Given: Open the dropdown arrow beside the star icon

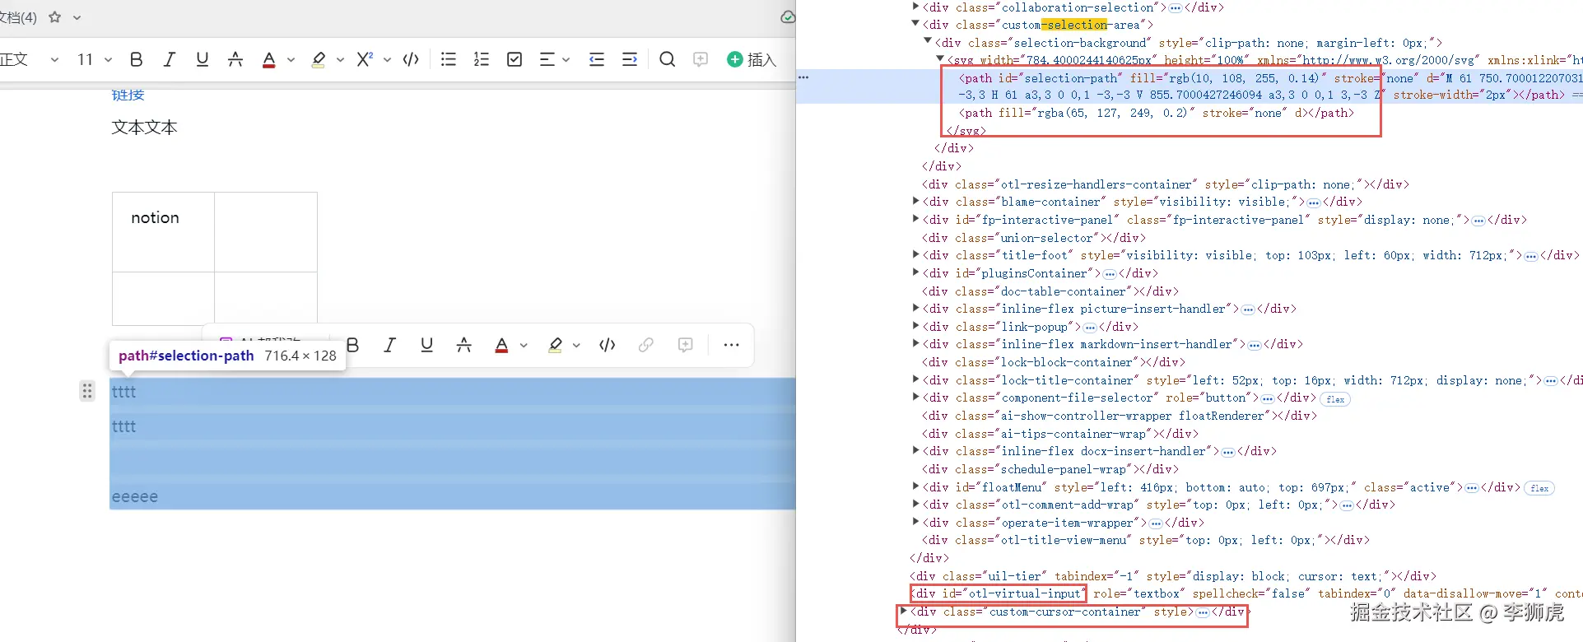Looking at the screenshot, I should coord(77,17).
